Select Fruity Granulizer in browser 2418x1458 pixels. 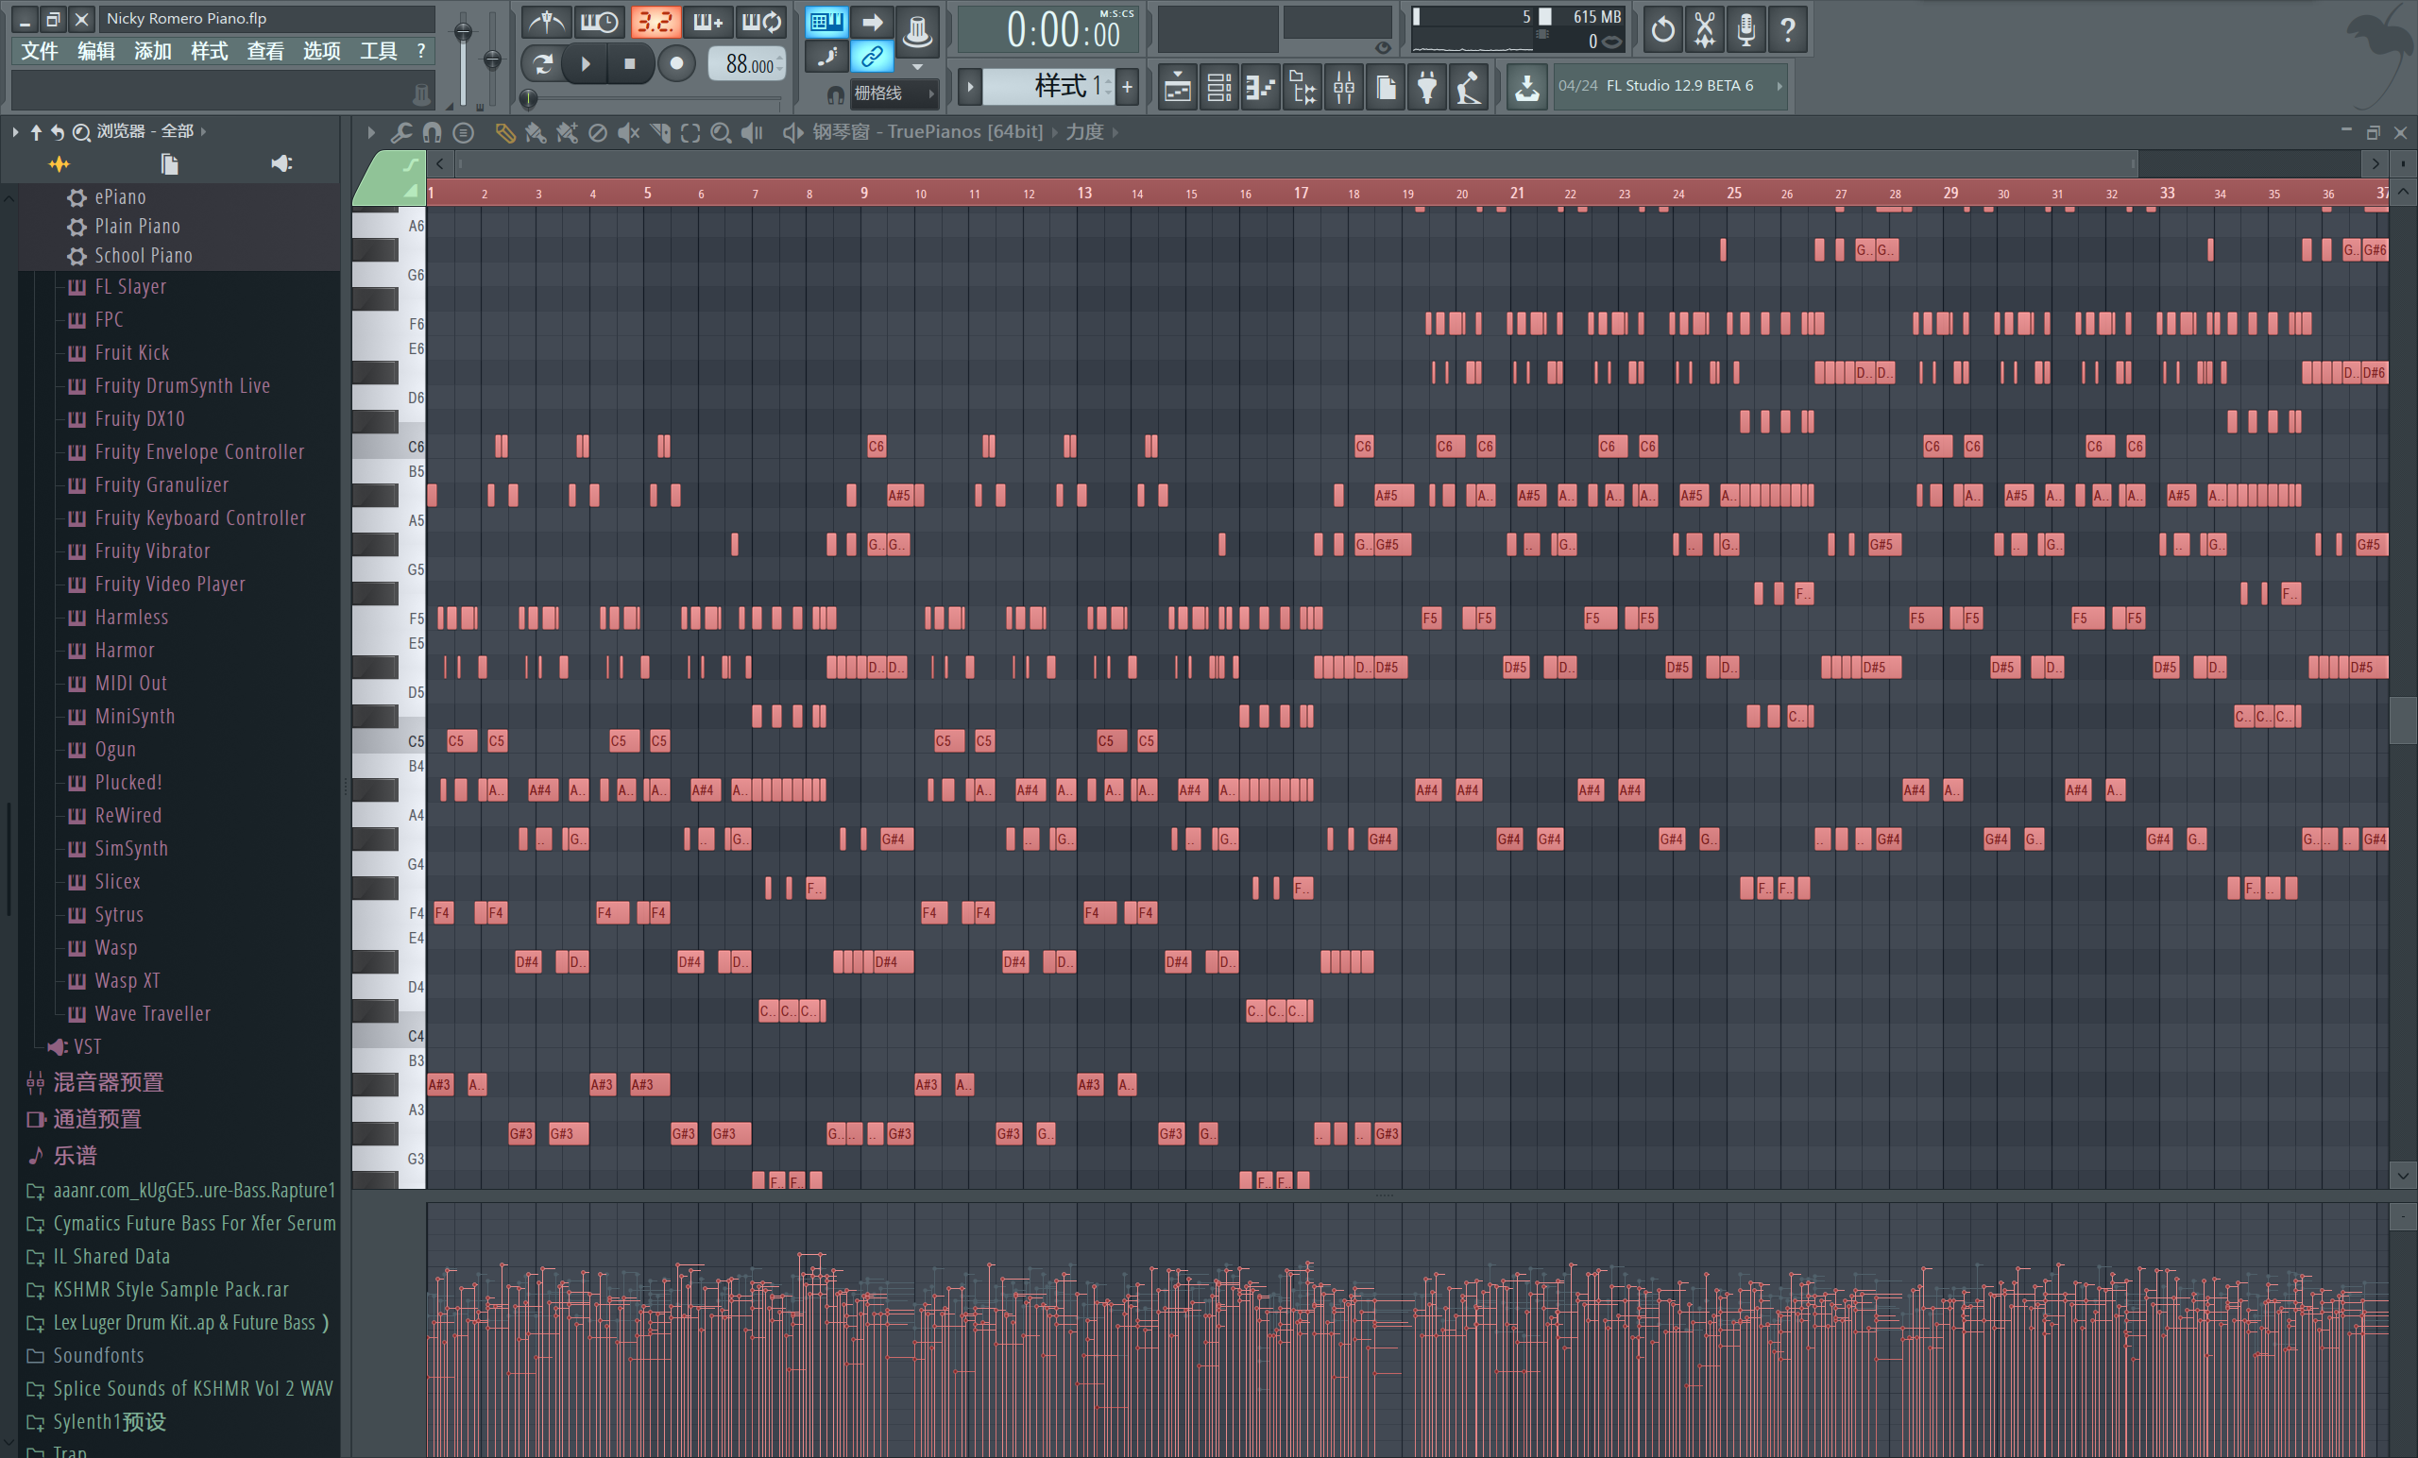[x=162, y=484]
